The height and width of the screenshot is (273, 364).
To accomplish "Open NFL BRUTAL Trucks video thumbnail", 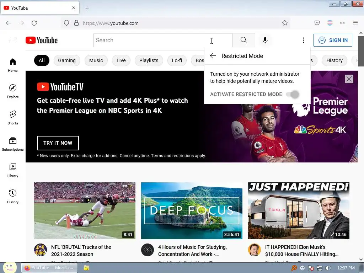I will coord(85,211).
